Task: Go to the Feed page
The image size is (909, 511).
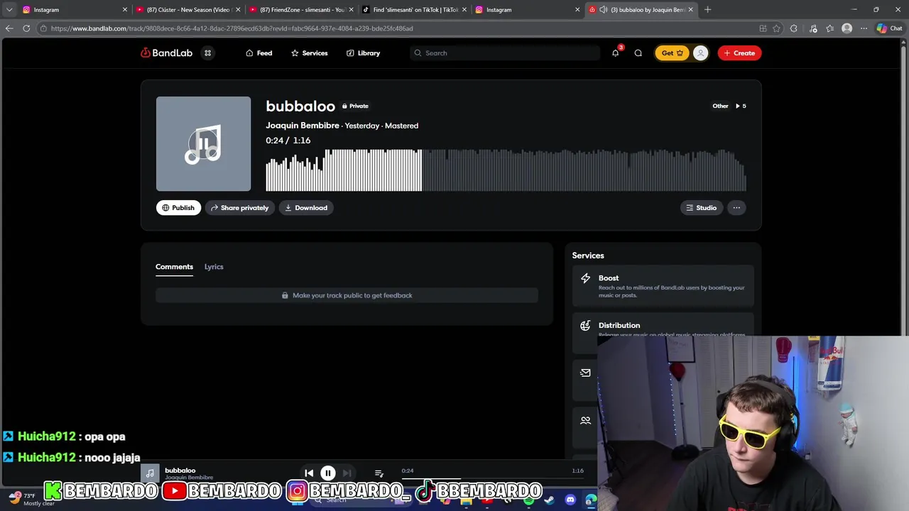Action: pos(258,53)
